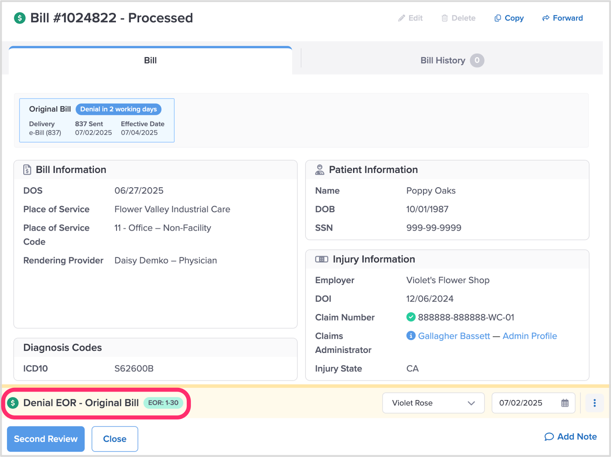This screenshot has height=457, width=611.
Task: Click the Close button
Action: [x=115, y=439]
